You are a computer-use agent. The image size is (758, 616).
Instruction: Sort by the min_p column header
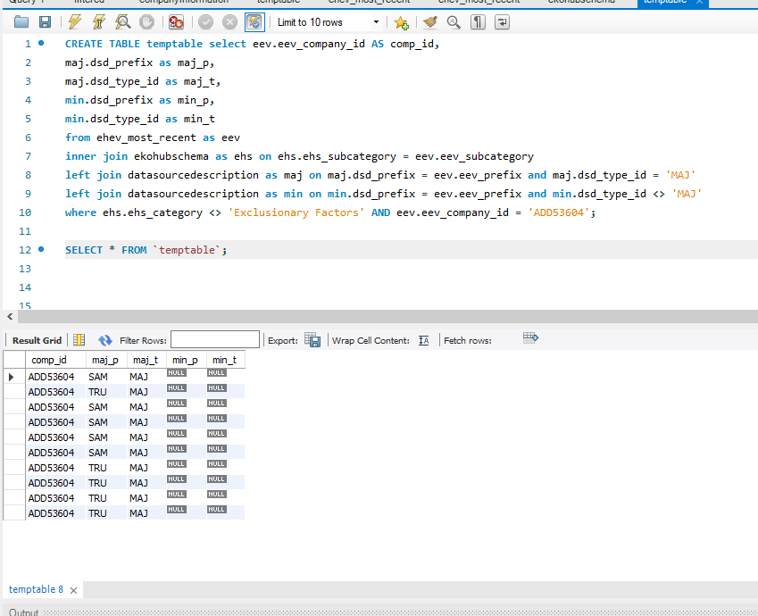[186, 360]
